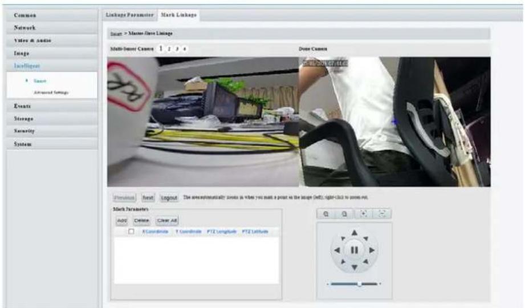Open the Smart submenu item
Image resolution: width=525 pixels, height=308 pixels.
point(40,81)
